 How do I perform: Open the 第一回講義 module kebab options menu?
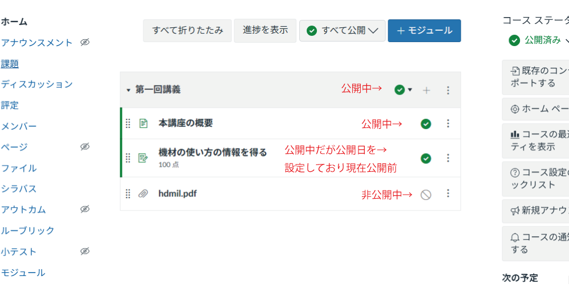(448, 90)
